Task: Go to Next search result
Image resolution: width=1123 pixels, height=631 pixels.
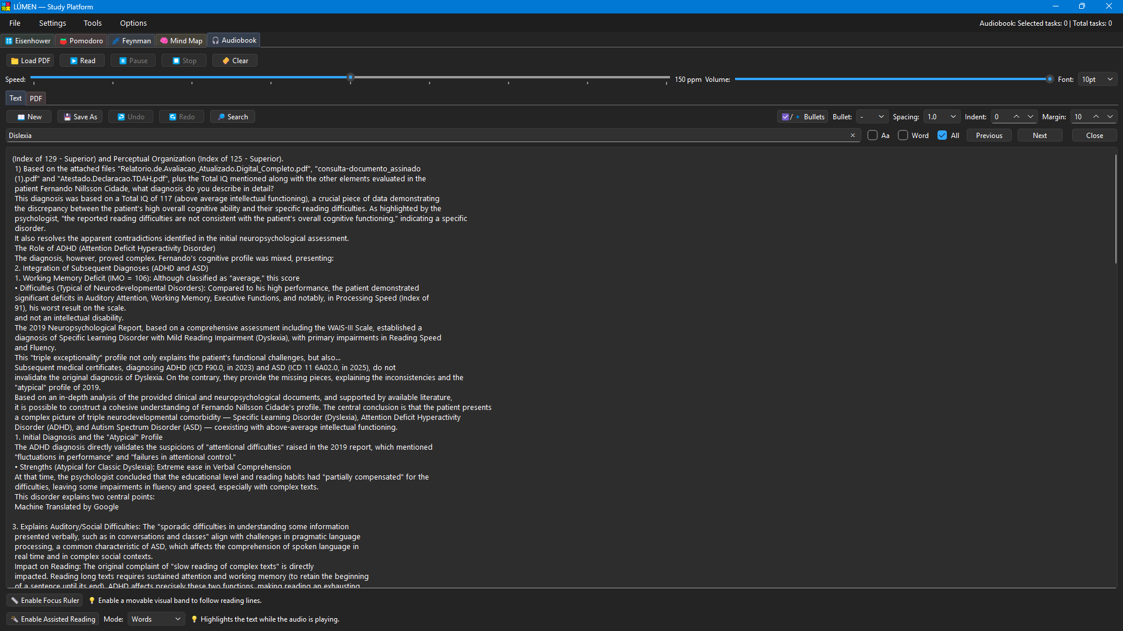Action: point(1040,136)
